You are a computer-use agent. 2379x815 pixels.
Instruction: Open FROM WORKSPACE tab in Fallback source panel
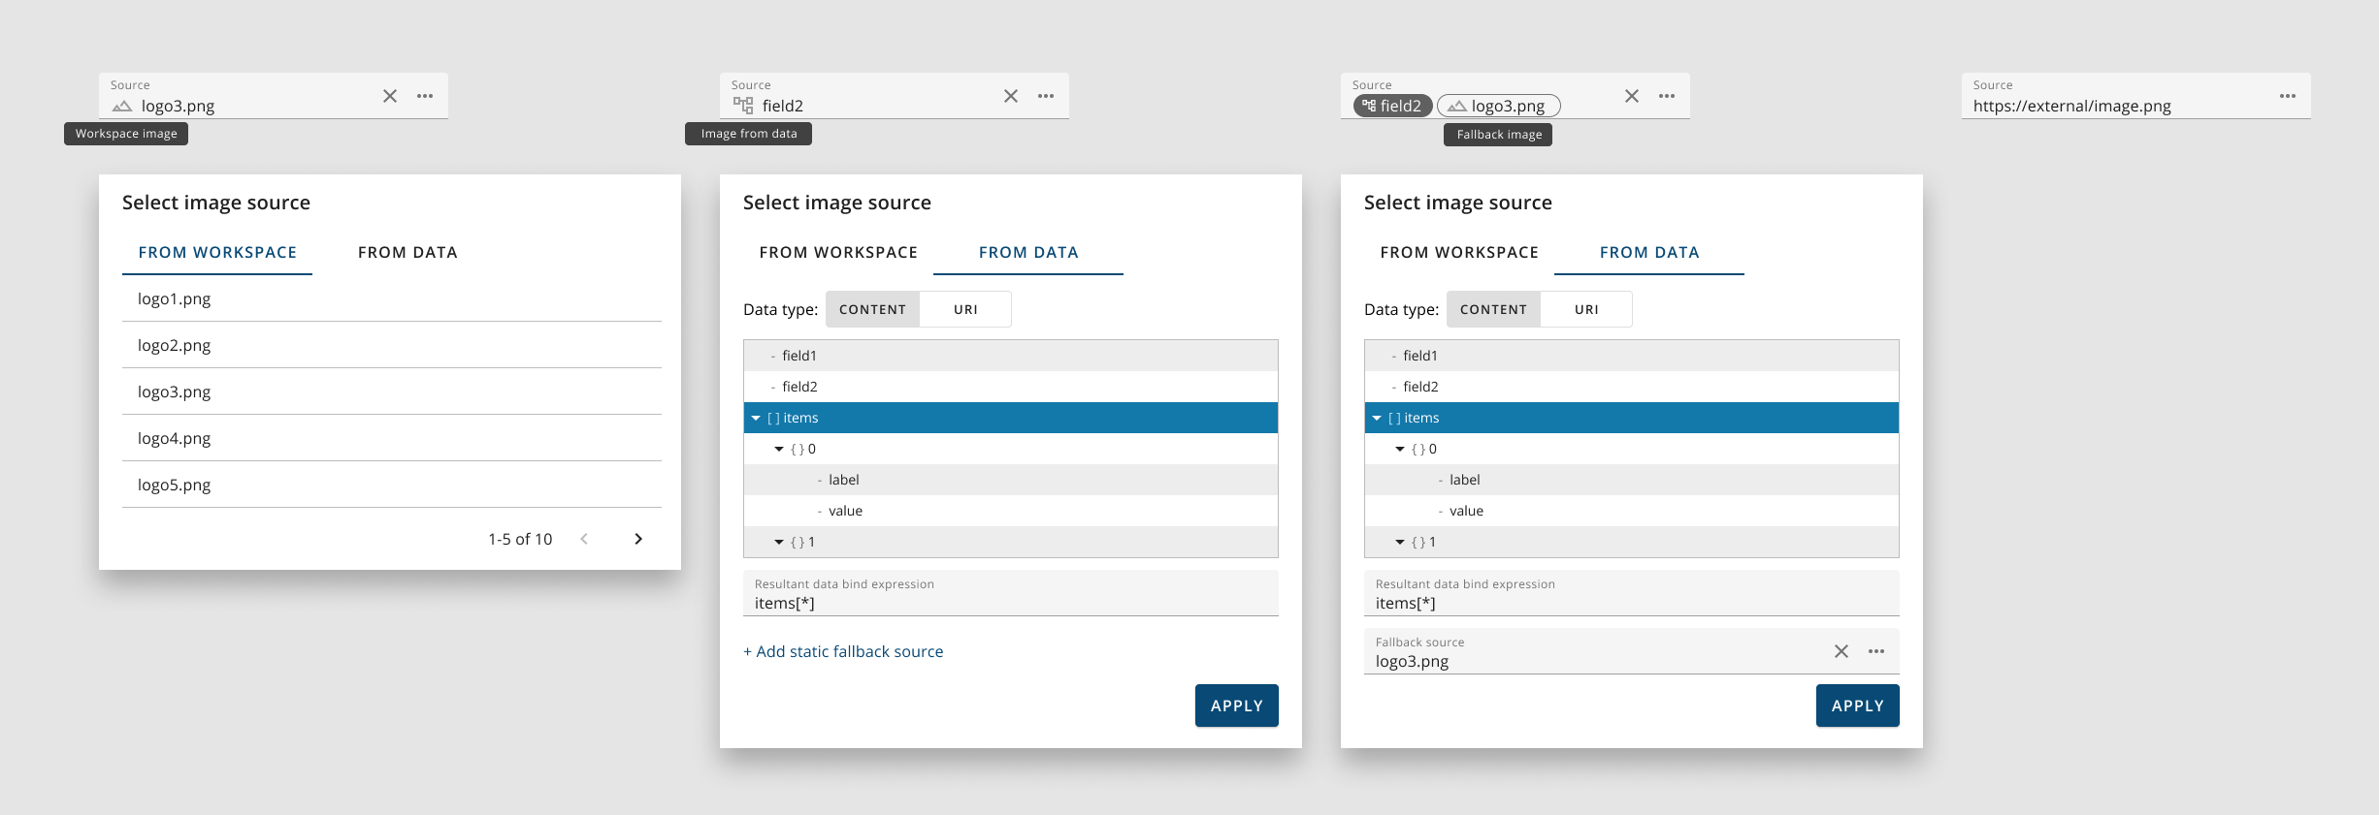click(x=1459, y=252)
